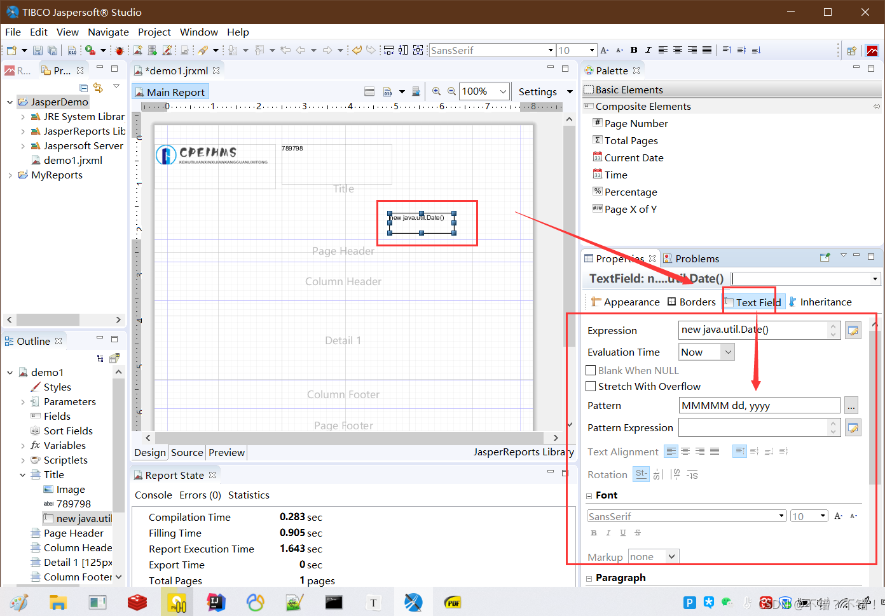Click the Save icon in the main toolbar
Screen dimensions: 885x616
click(38, 50)
